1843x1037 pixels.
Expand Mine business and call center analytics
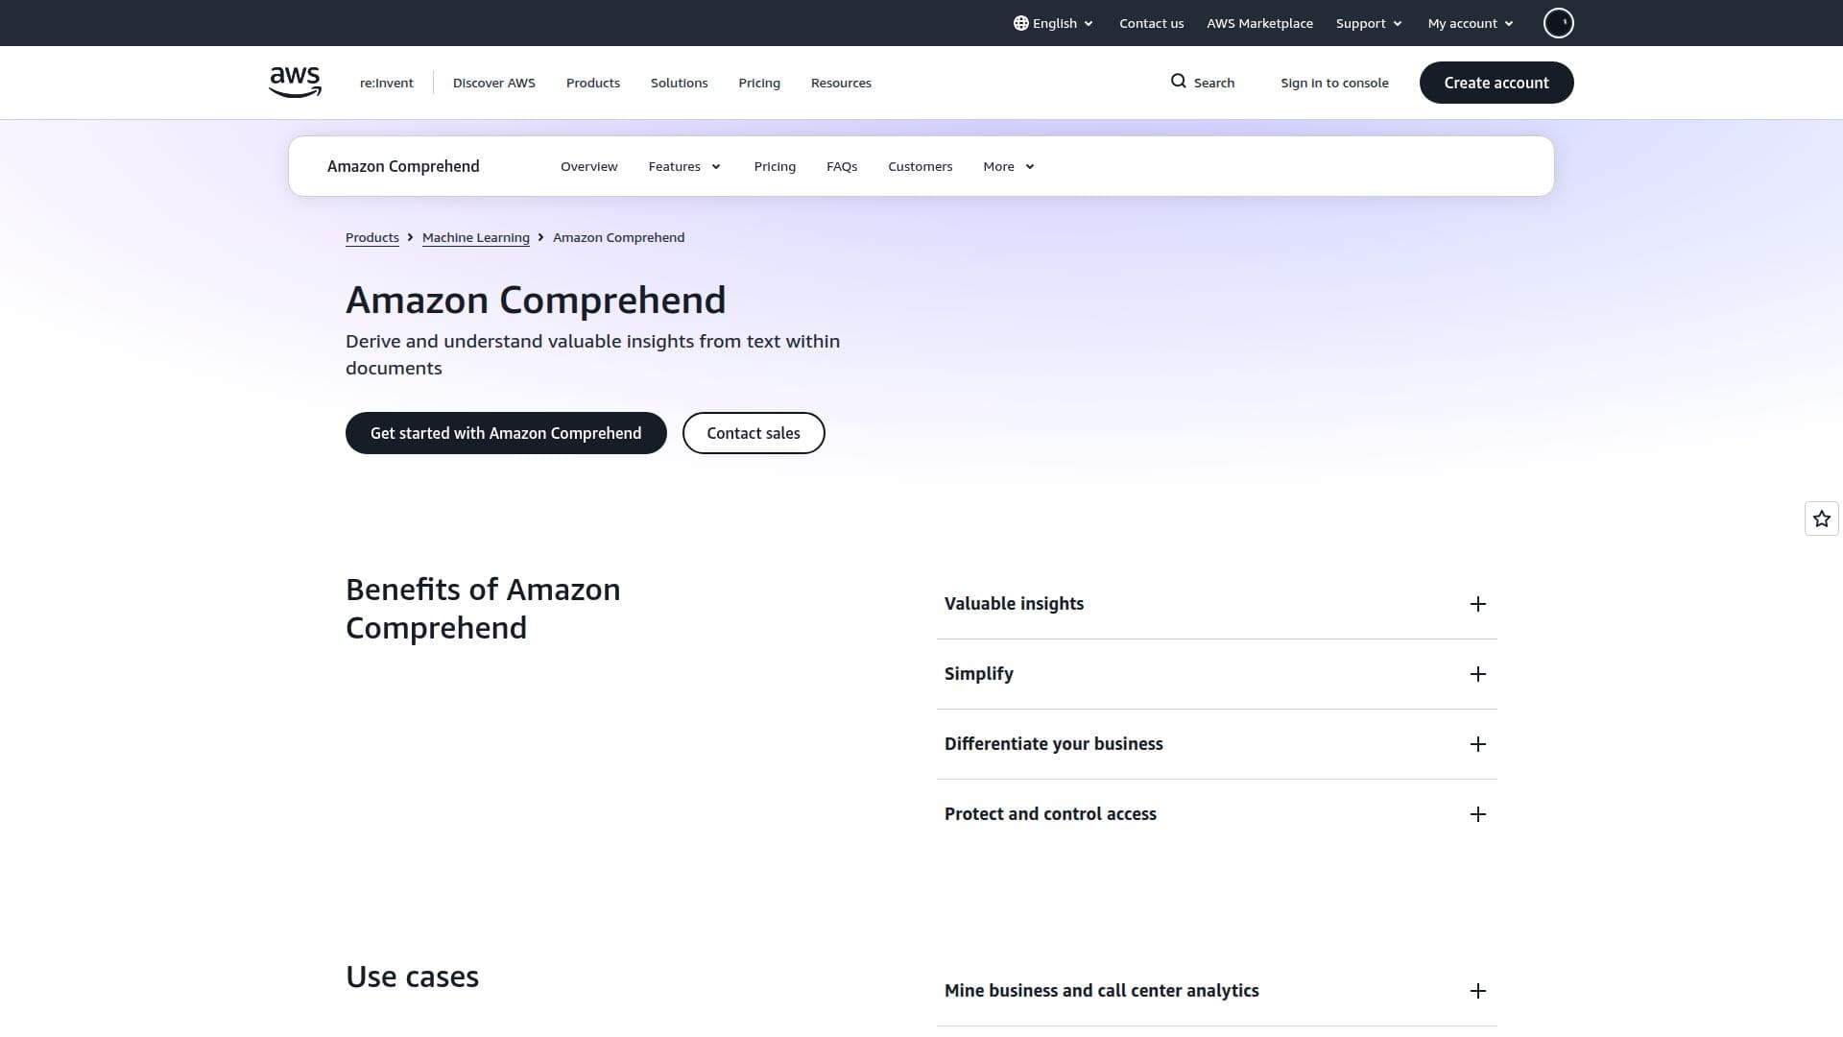(x=1216, y=991)
